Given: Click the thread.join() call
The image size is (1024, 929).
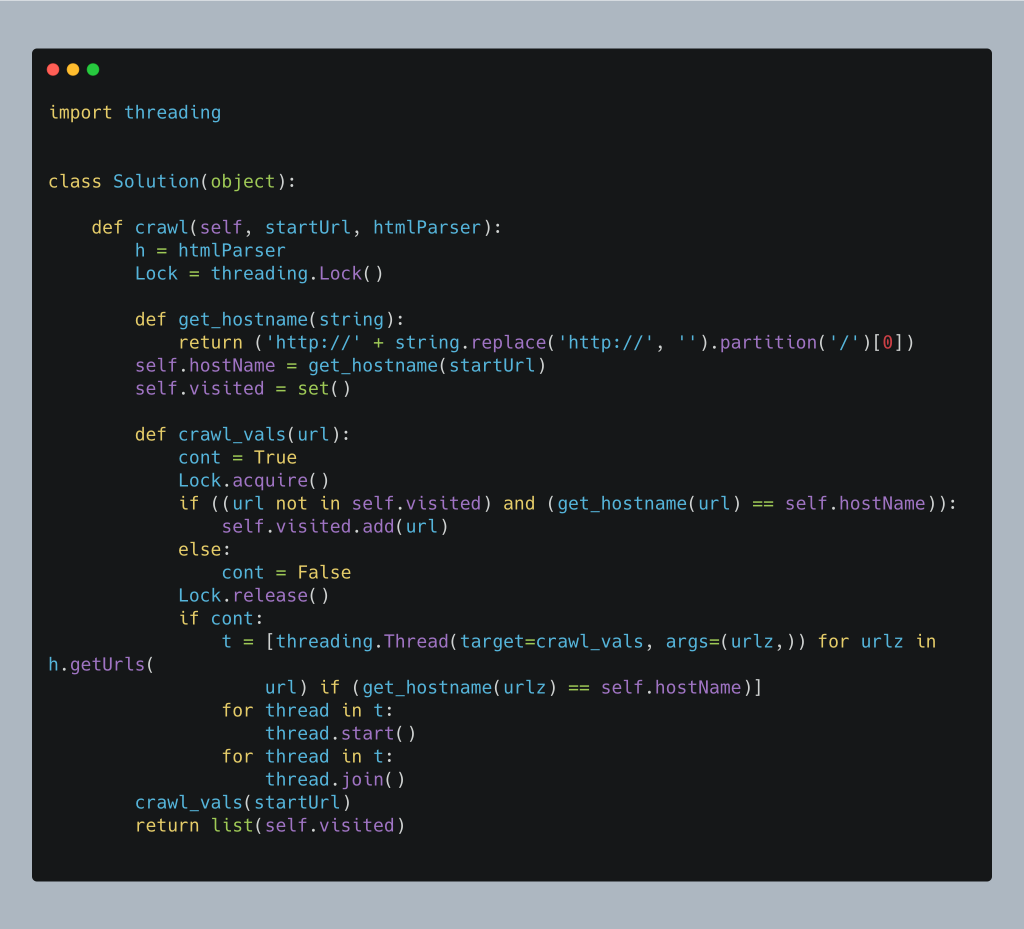Looking at the screenshot, I should pos(335,779).
